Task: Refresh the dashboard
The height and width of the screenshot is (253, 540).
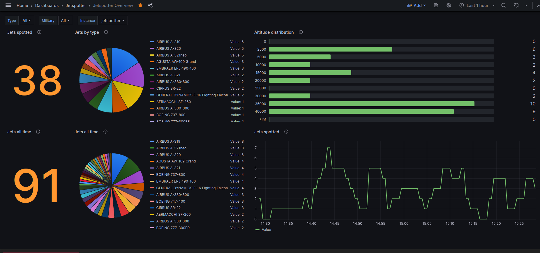Action: pos(516,6)
